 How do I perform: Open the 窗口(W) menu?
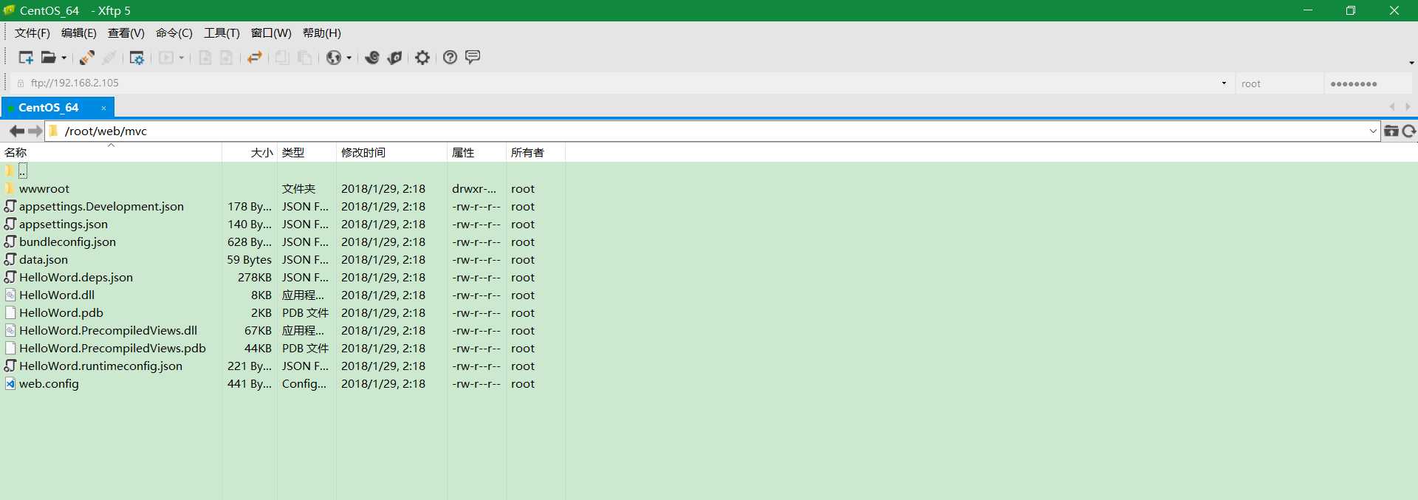[x=271, y=33]
